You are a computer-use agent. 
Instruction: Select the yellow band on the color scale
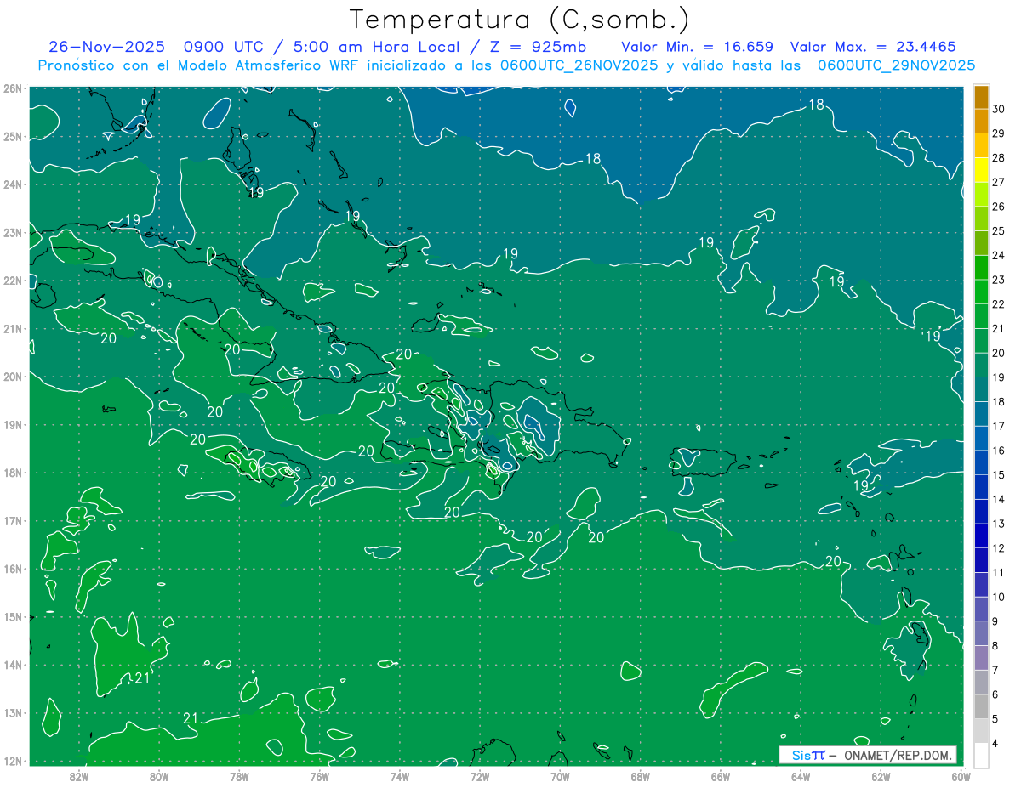[981, 169]
